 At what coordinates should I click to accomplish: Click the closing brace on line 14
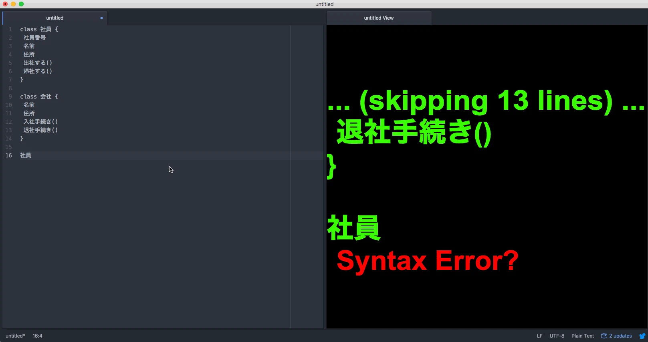22,139
